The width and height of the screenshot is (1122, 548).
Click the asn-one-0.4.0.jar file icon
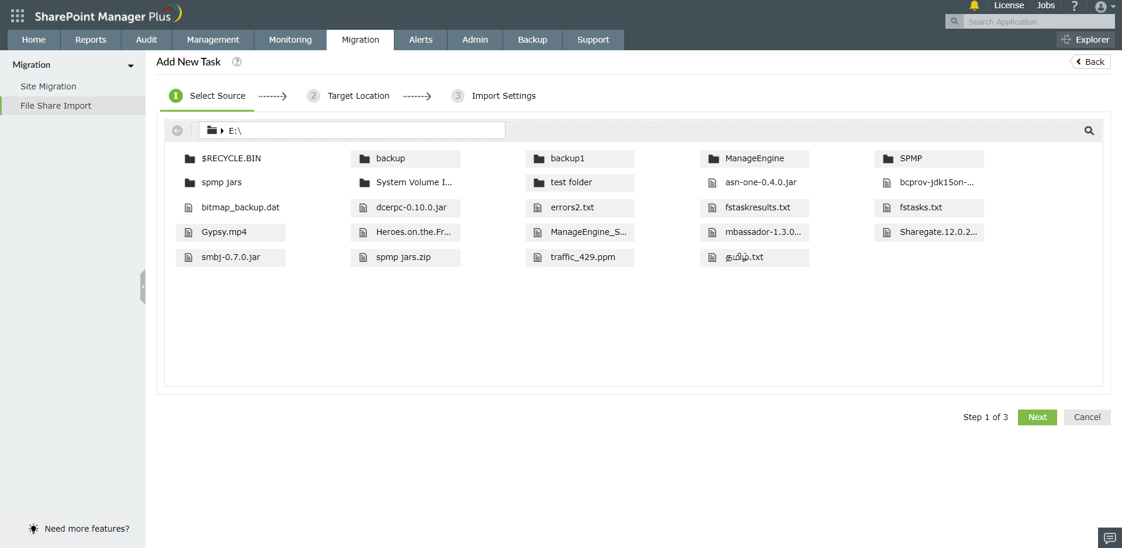point(712,183)
